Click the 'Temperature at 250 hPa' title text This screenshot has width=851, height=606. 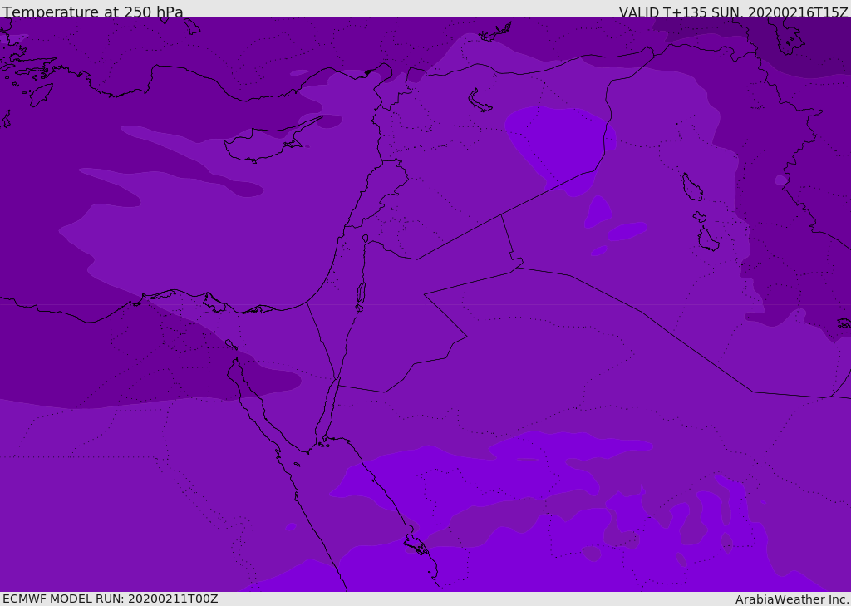(93, 12)
